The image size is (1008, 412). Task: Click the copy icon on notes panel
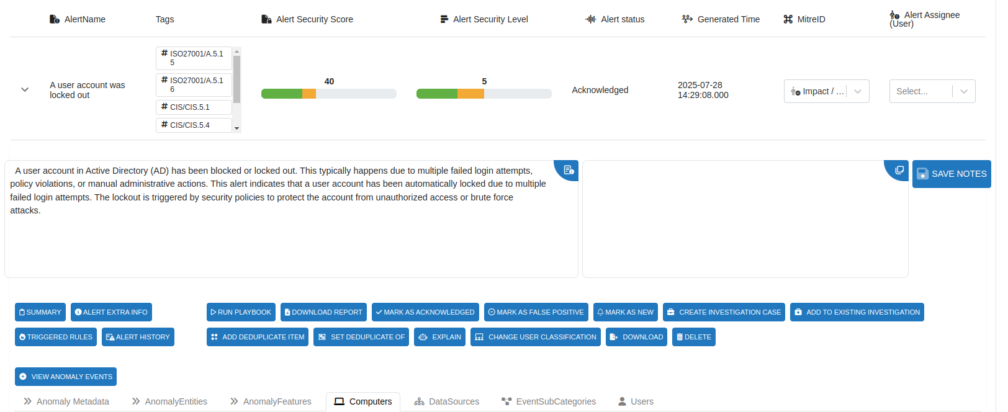pos(899,170)
